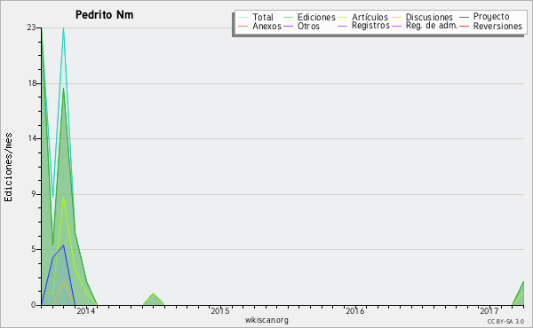Click the cyan Total peak at 23
The width and height of the screenshot is (533, 328).
(64, 28)
